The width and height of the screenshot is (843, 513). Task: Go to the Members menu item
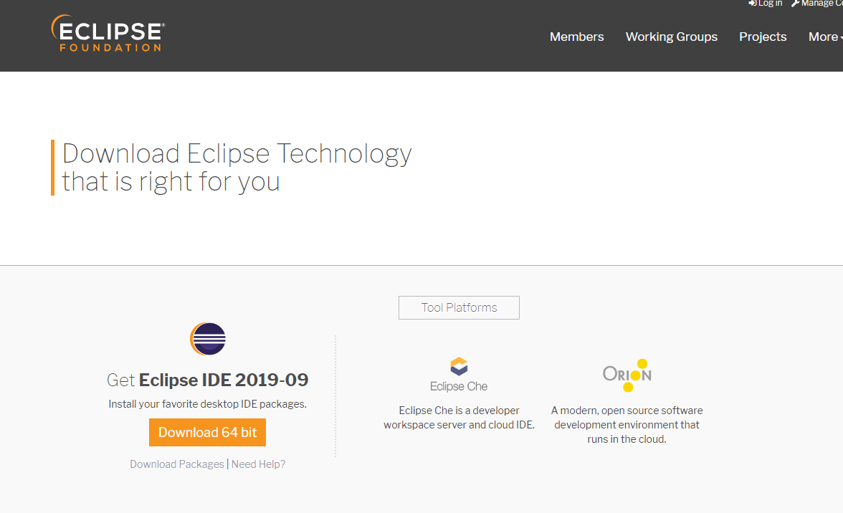576,37
